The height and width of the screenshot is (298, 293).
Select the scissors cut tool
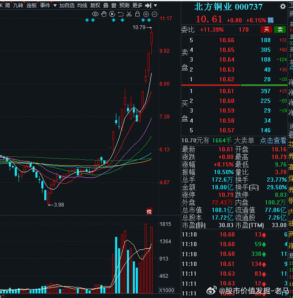coord(129,14)
